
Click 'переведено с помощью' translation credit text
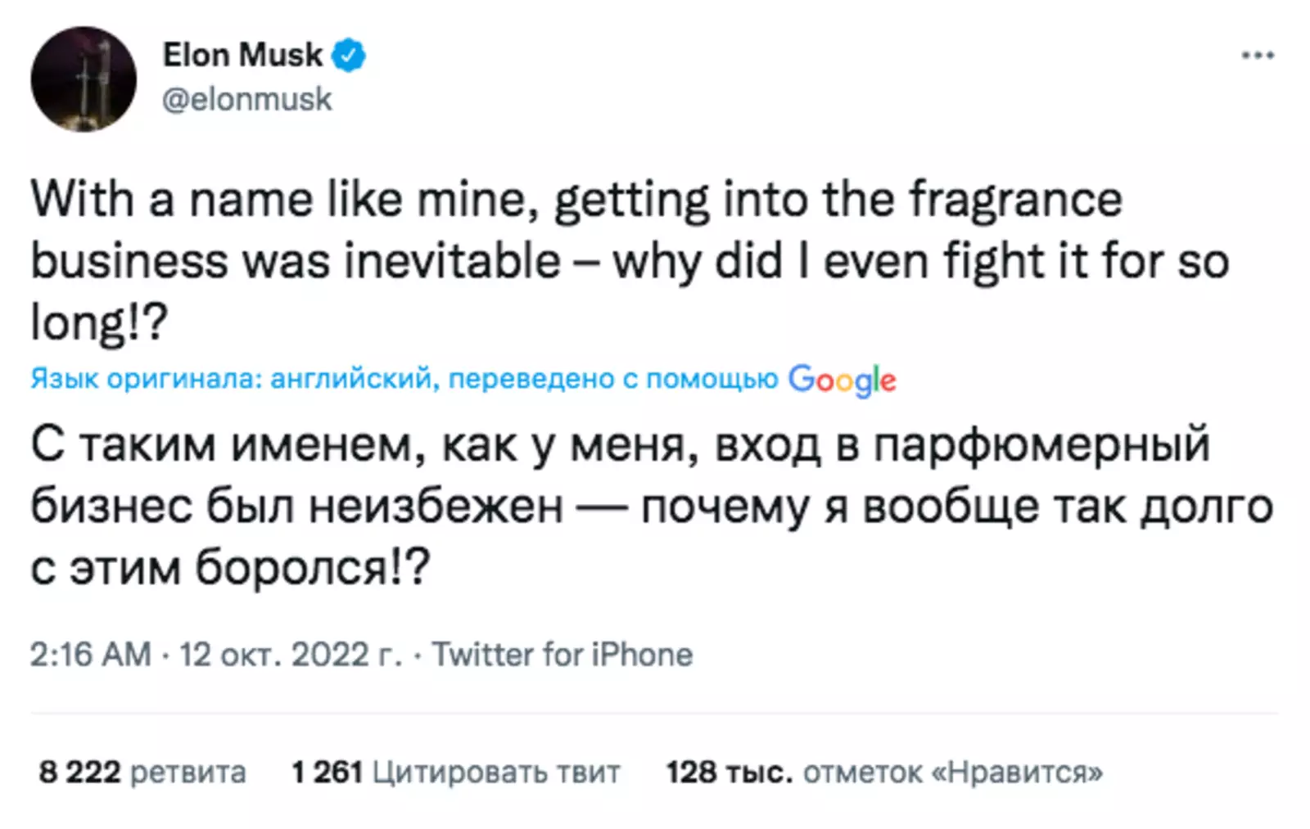[613, 379]
